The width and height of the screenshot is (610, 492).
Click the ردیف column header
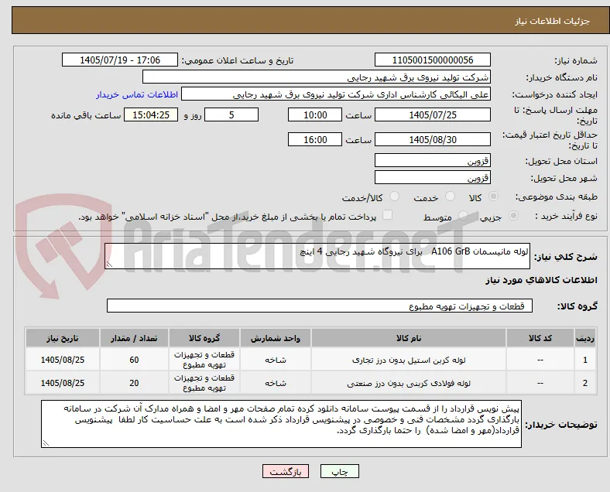[584, 338]
